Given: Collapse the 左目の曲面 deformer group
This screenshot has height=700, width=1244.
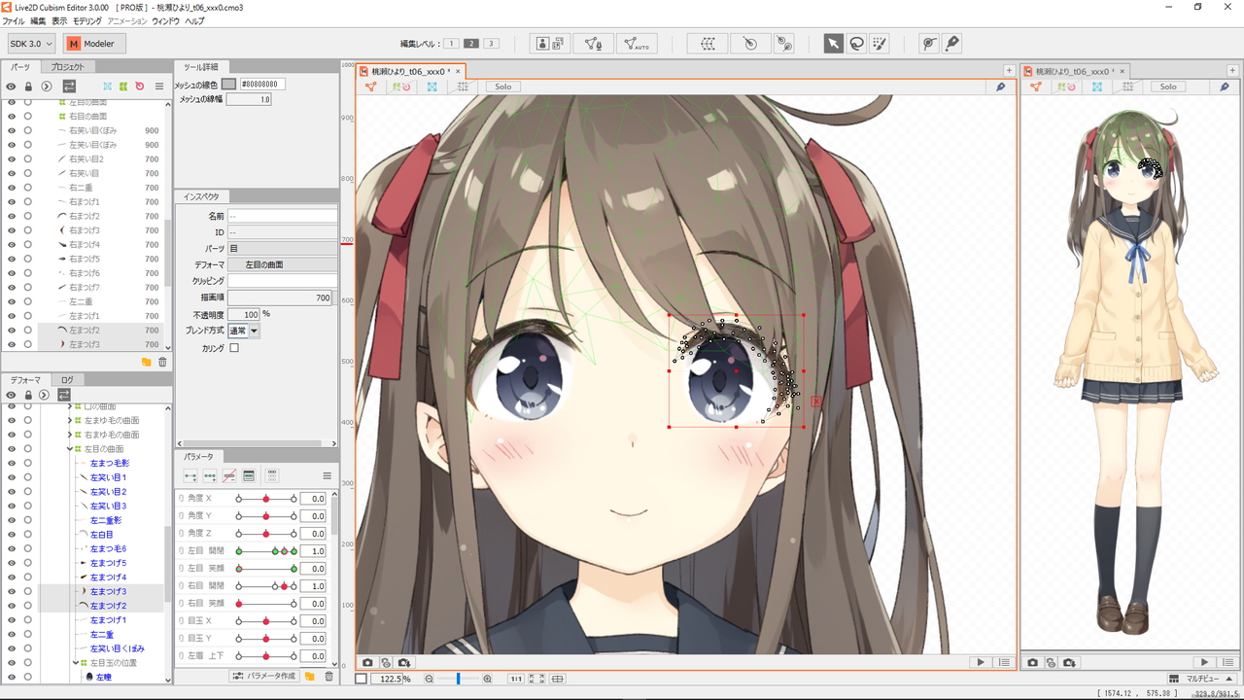Looking at the screenshot, I should (x=70, y=449).
